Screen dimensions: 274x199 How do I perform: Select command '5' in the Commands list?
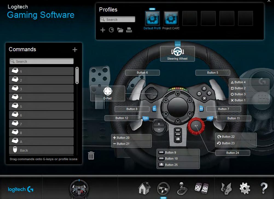point(41,106)
